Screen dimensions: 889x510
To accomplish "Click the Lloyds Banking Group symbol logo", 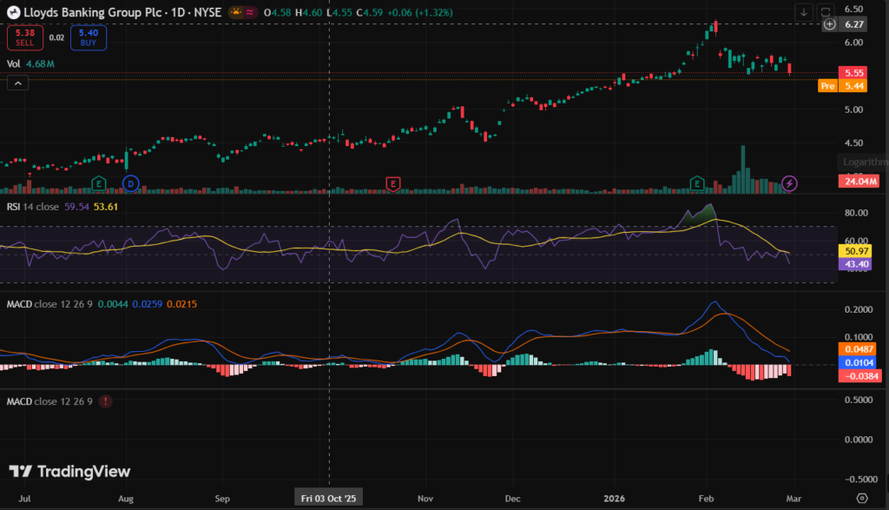I will (13, 11).
